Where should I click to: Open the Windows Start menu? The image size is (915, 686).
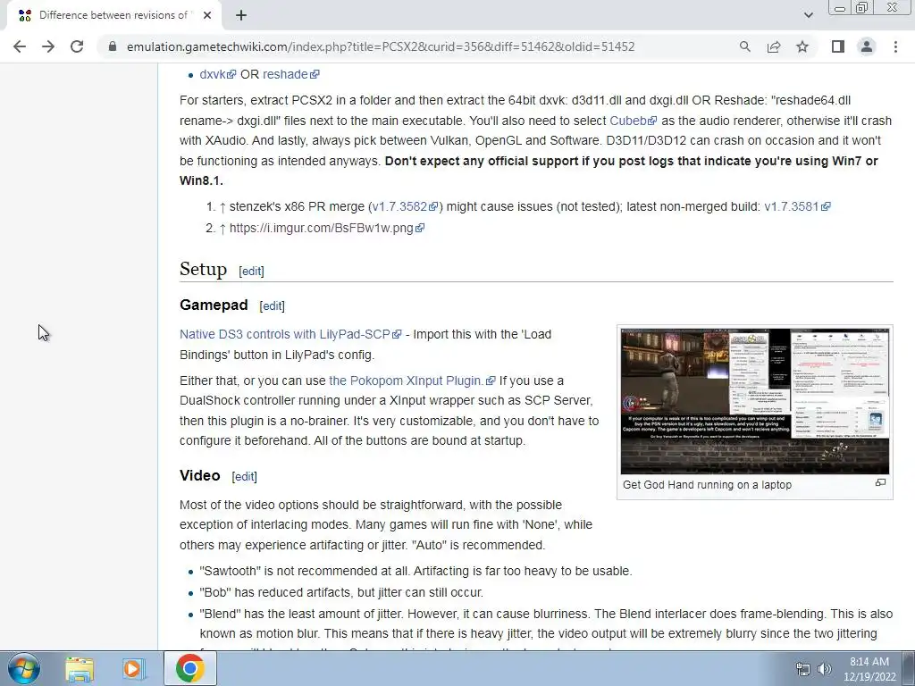pos(24,668)
